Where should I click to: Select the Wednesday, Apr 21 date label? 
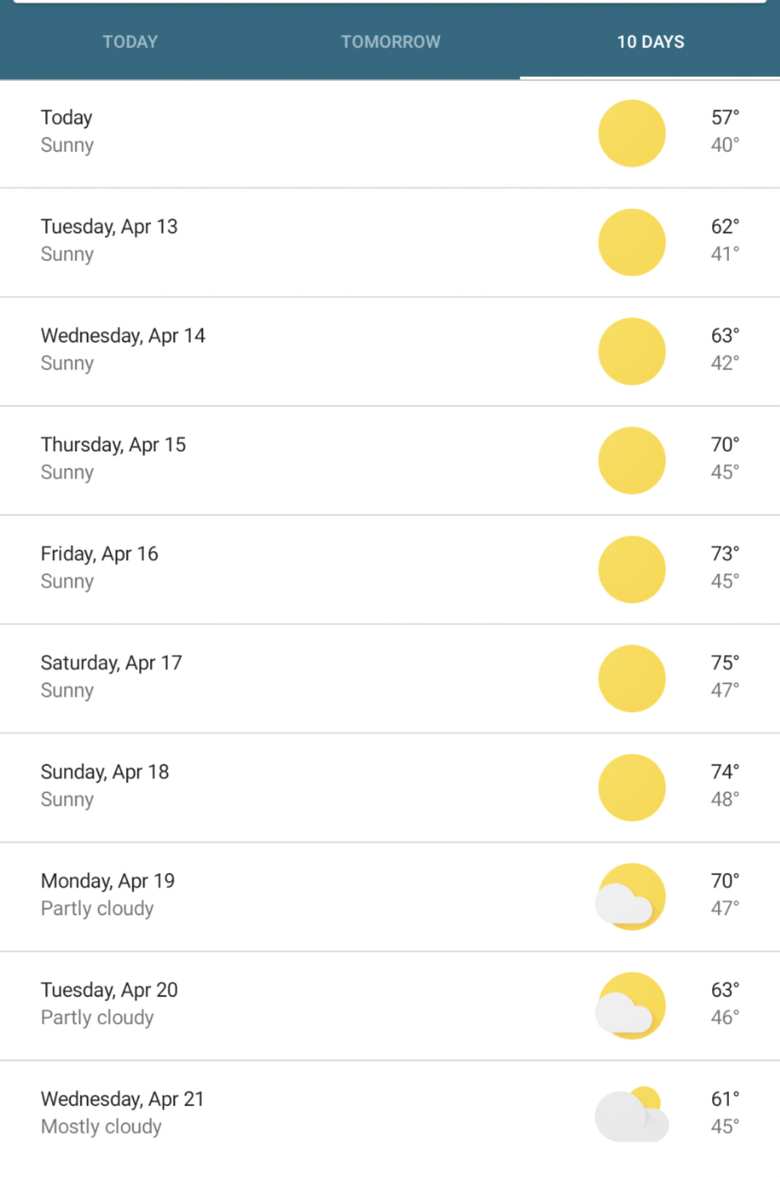coord(122,1099)
